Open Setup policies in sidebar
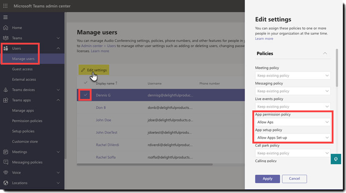 (x=23, y=131)
